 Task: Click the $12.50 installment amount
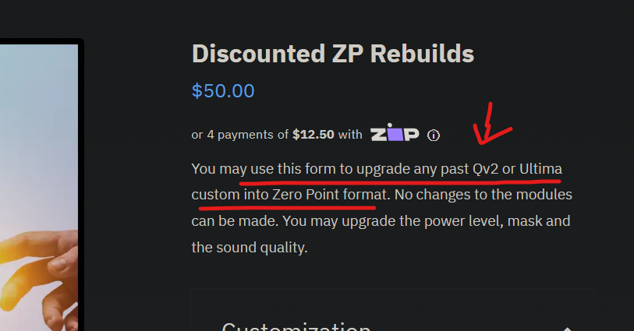(313, 135)
